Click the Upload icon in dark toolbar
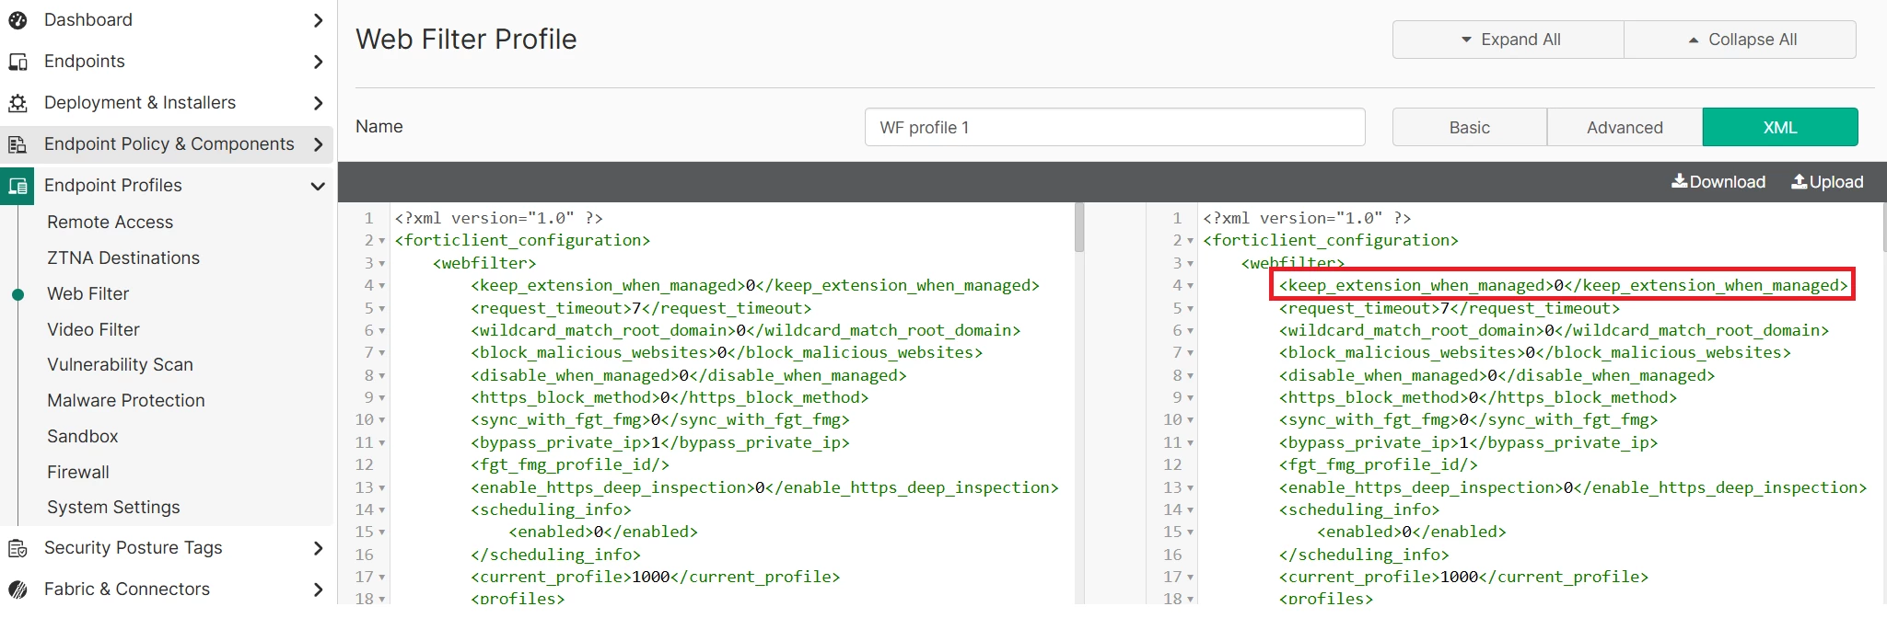Viewport: 1887px width, 618px height. (1799, 181)
